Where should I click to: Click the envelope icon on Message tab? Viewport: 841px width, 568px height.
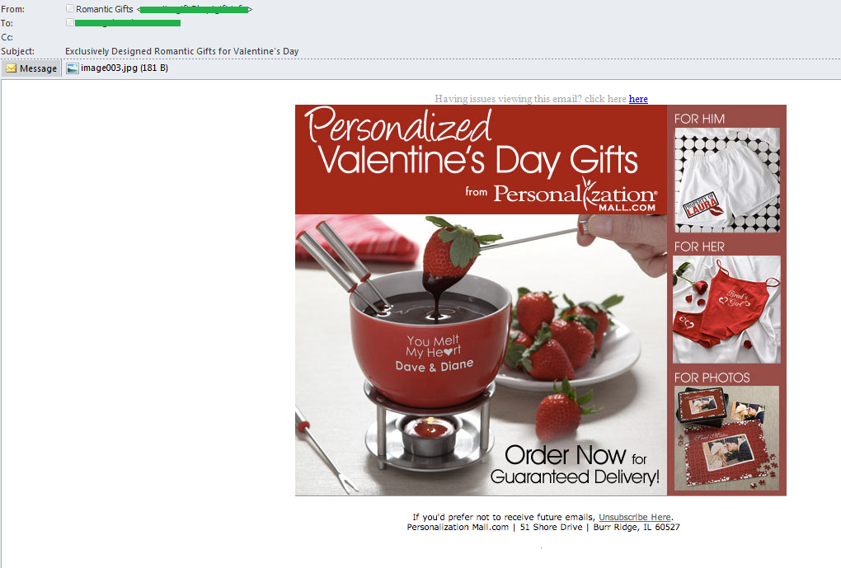(12, 68)
